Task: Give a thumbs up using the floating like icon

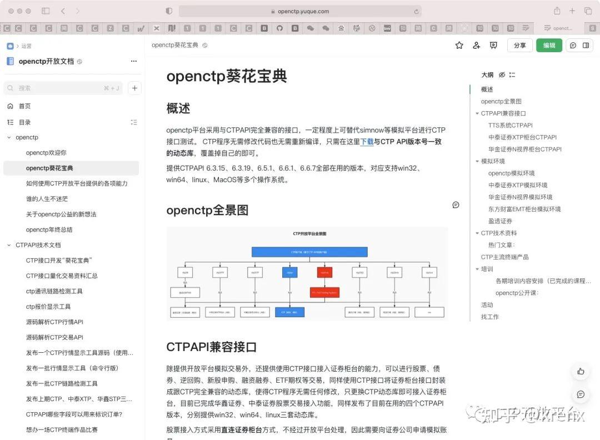Action: (581, 371)
